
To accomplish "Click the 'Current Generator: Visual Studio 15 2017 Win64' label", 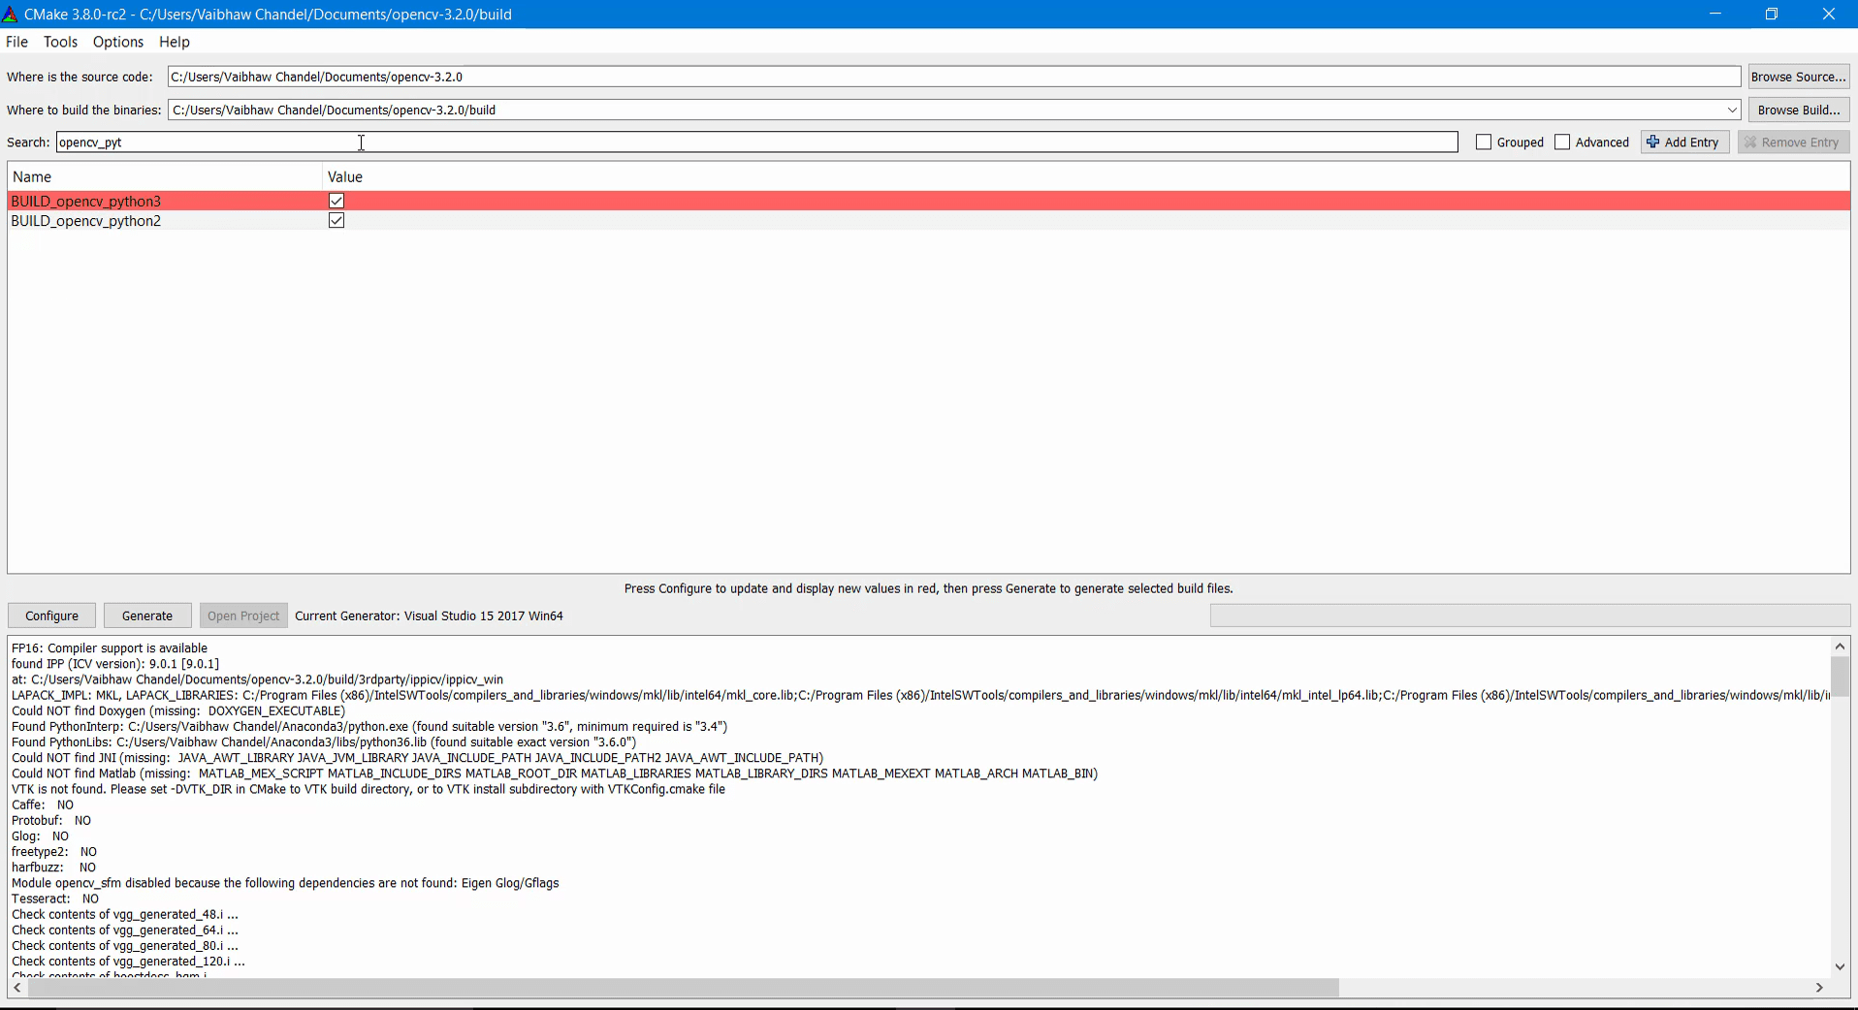I will click(429, 615).
